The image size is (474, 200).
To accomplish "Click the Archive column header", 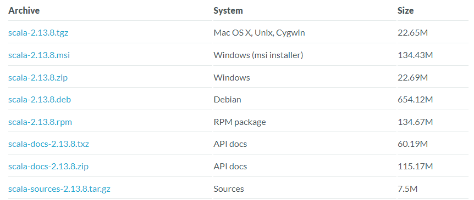I will point(24,10).
